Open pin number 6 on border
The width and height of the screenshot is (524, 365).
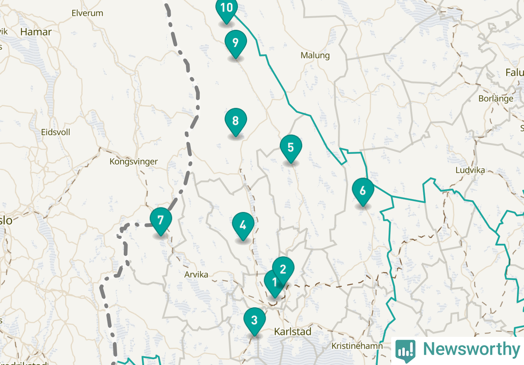tap(363, 191)
